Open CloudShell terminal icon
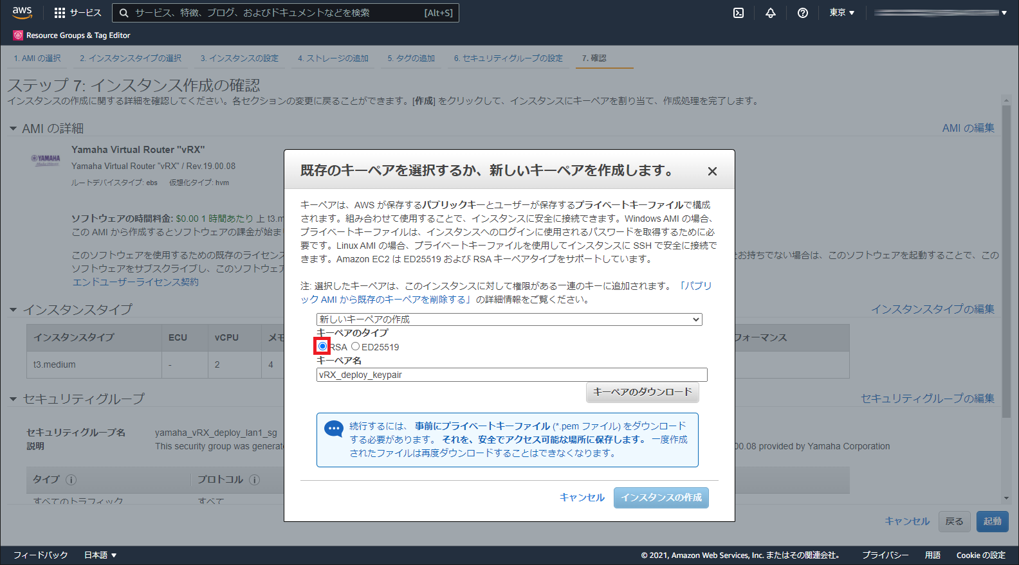 click(739, 13)
